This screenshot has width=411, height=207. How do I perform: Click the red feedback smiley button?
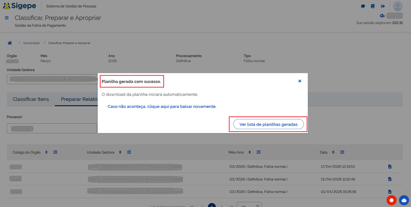(391, 200)
